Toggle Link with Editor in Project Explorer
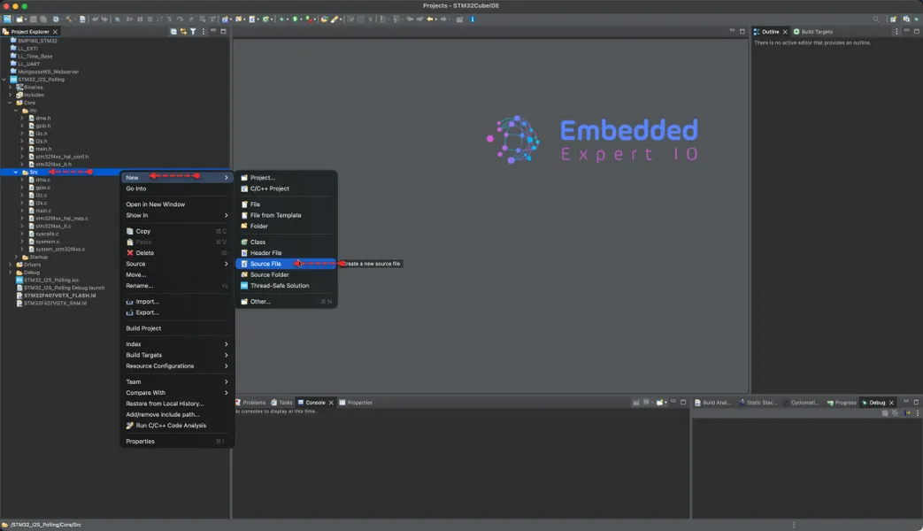923x531 pixels. (183, 32)
